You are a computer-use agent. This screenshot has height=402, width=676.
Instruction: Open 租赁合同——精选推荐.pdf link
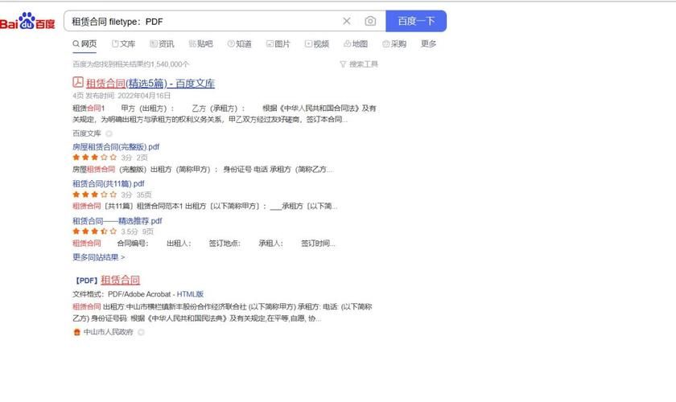117,221
